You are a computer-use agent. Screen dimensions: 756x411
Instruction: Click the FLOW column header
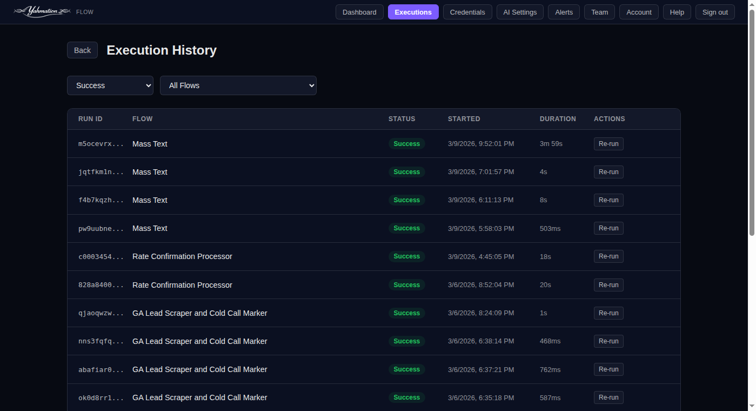143,119
